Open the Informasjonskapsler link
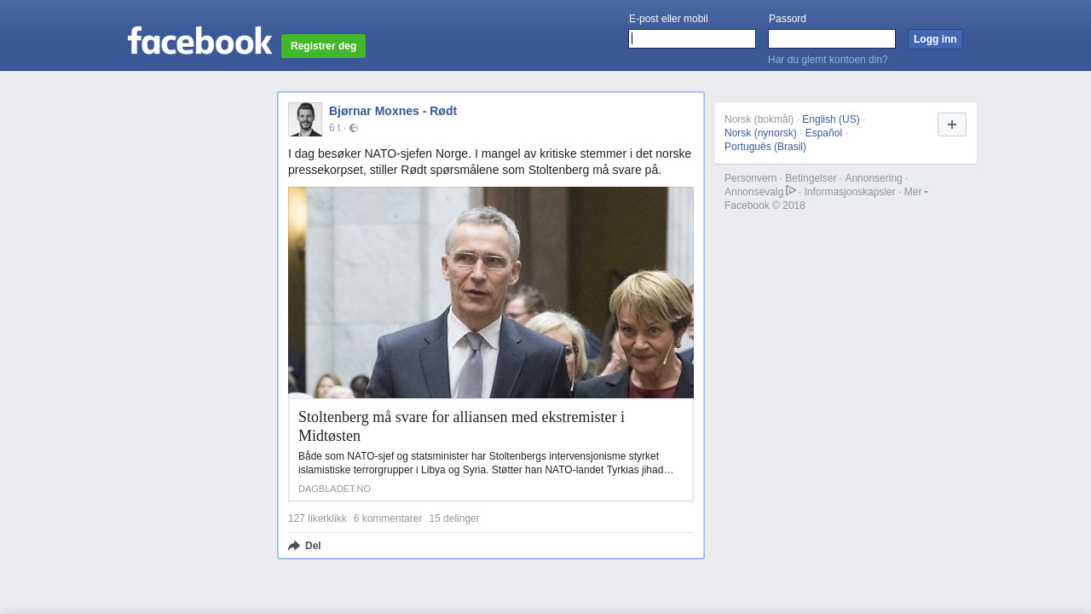This screenshot has width=1091, height=614. point(850,192)
